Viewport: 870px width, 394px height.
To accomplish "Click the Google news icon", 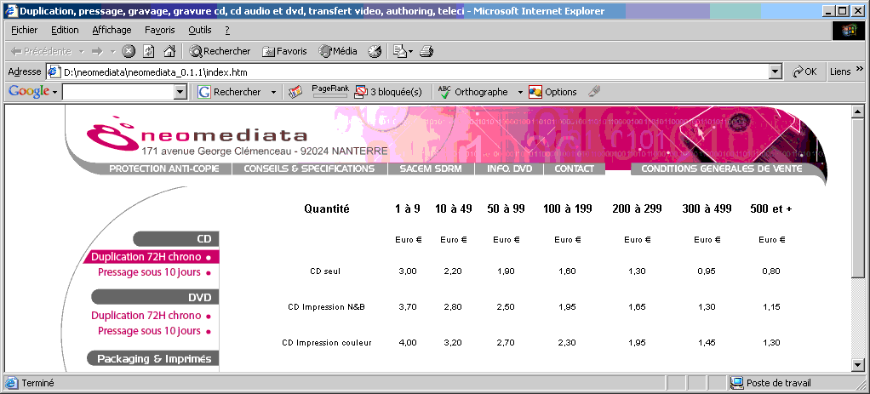I will (x=295, y=92).
